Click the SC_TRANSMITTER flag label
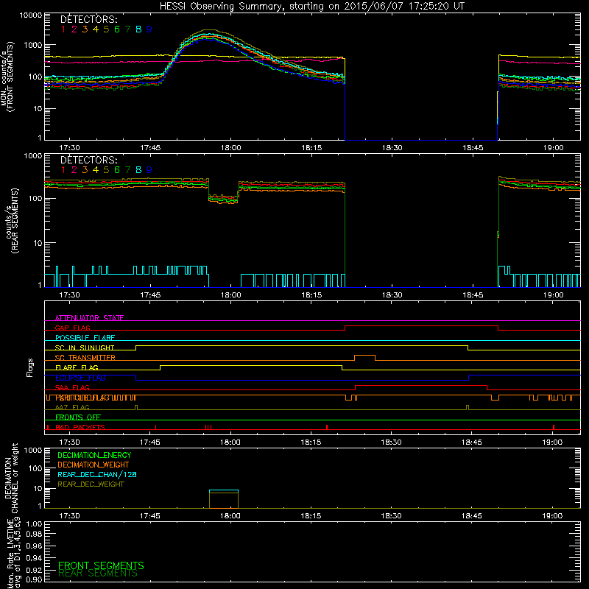The width and height of the screenshot is (589, 589). 85,357
